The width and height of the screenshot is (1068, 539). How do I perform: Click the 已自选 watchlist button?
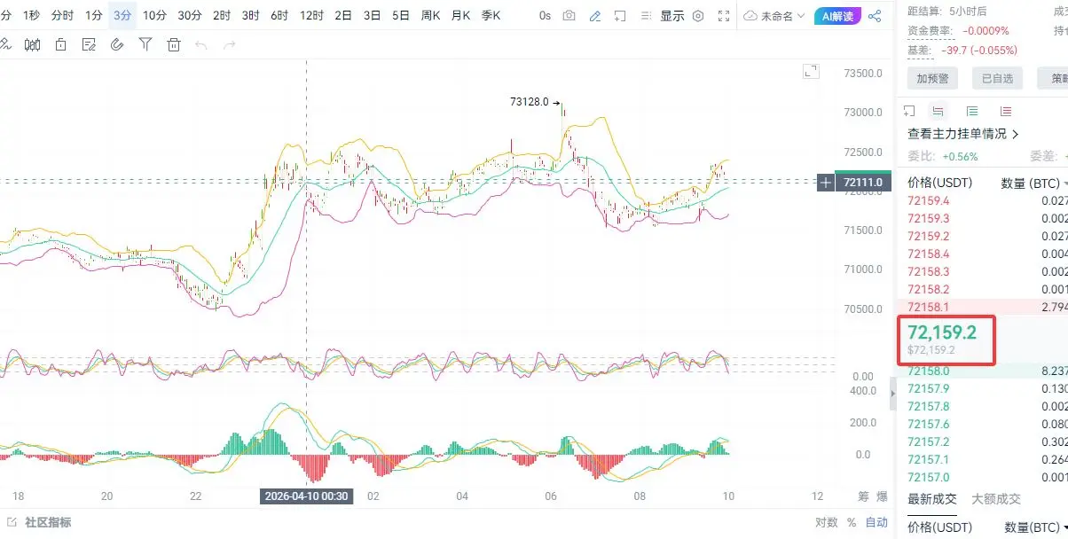[x=998, y=78]
